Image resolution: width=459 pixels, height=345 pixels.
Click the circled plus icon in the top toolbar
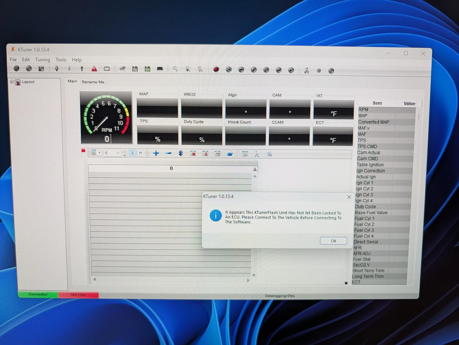click(29, 68)
